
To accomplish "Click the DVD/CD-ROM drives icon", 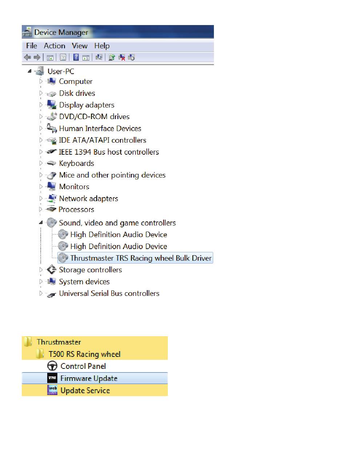I will click(52, 117).
